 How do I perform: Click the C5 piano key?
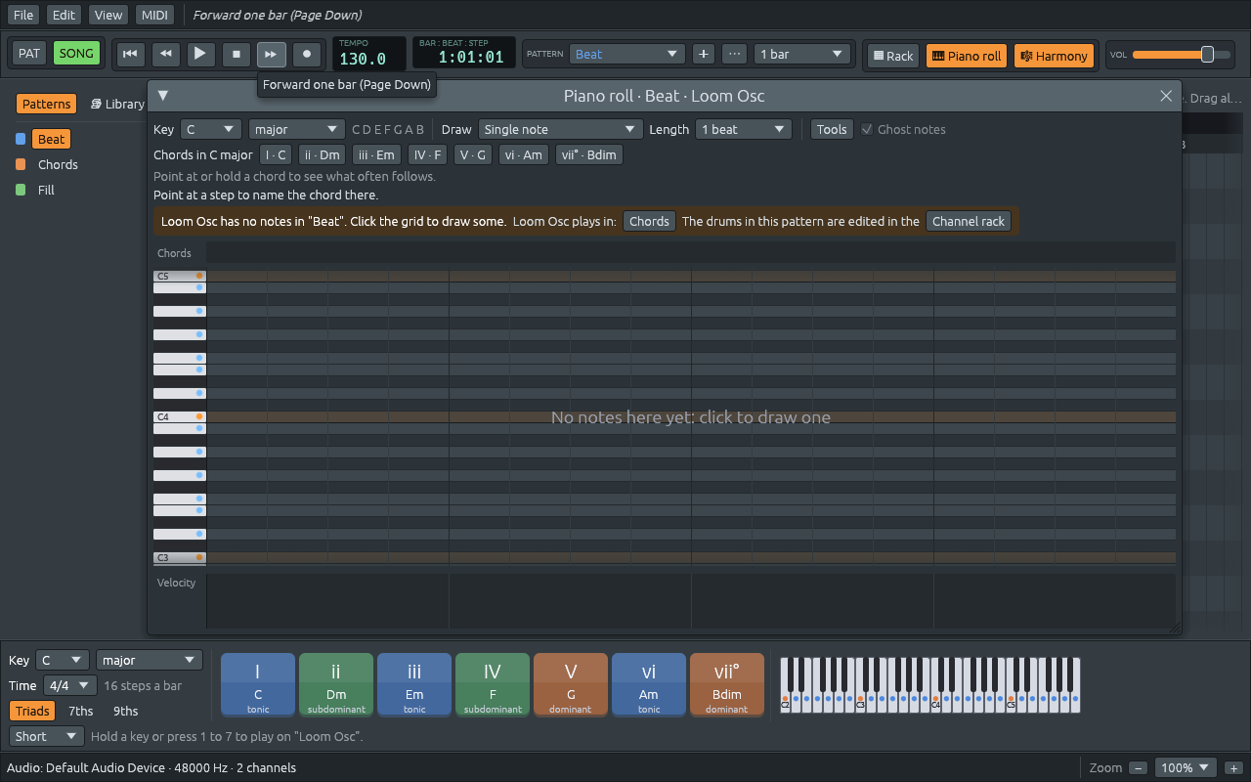(179, 276)
